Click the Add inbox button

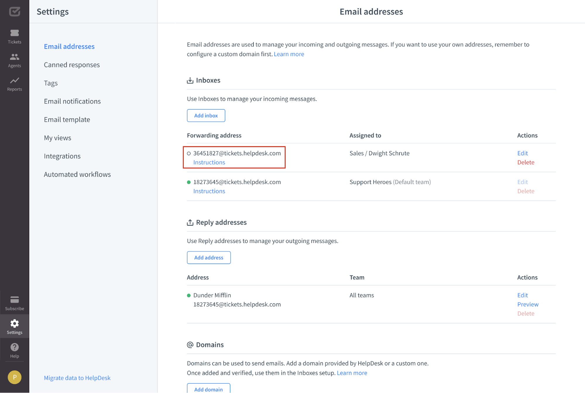(206, 116)
